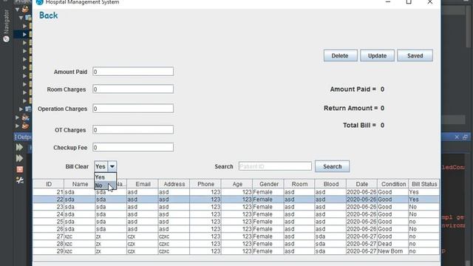The height and width of the screenshot is (266, 473).
Task: Select the row with ID 25
Action: tap(236, 222)
